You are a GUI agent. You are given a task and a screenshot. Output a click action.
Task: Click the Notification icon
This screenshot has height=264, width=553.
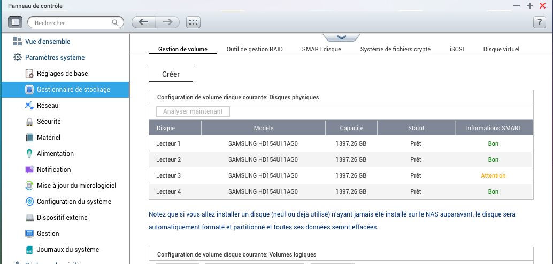coord(29,170)
